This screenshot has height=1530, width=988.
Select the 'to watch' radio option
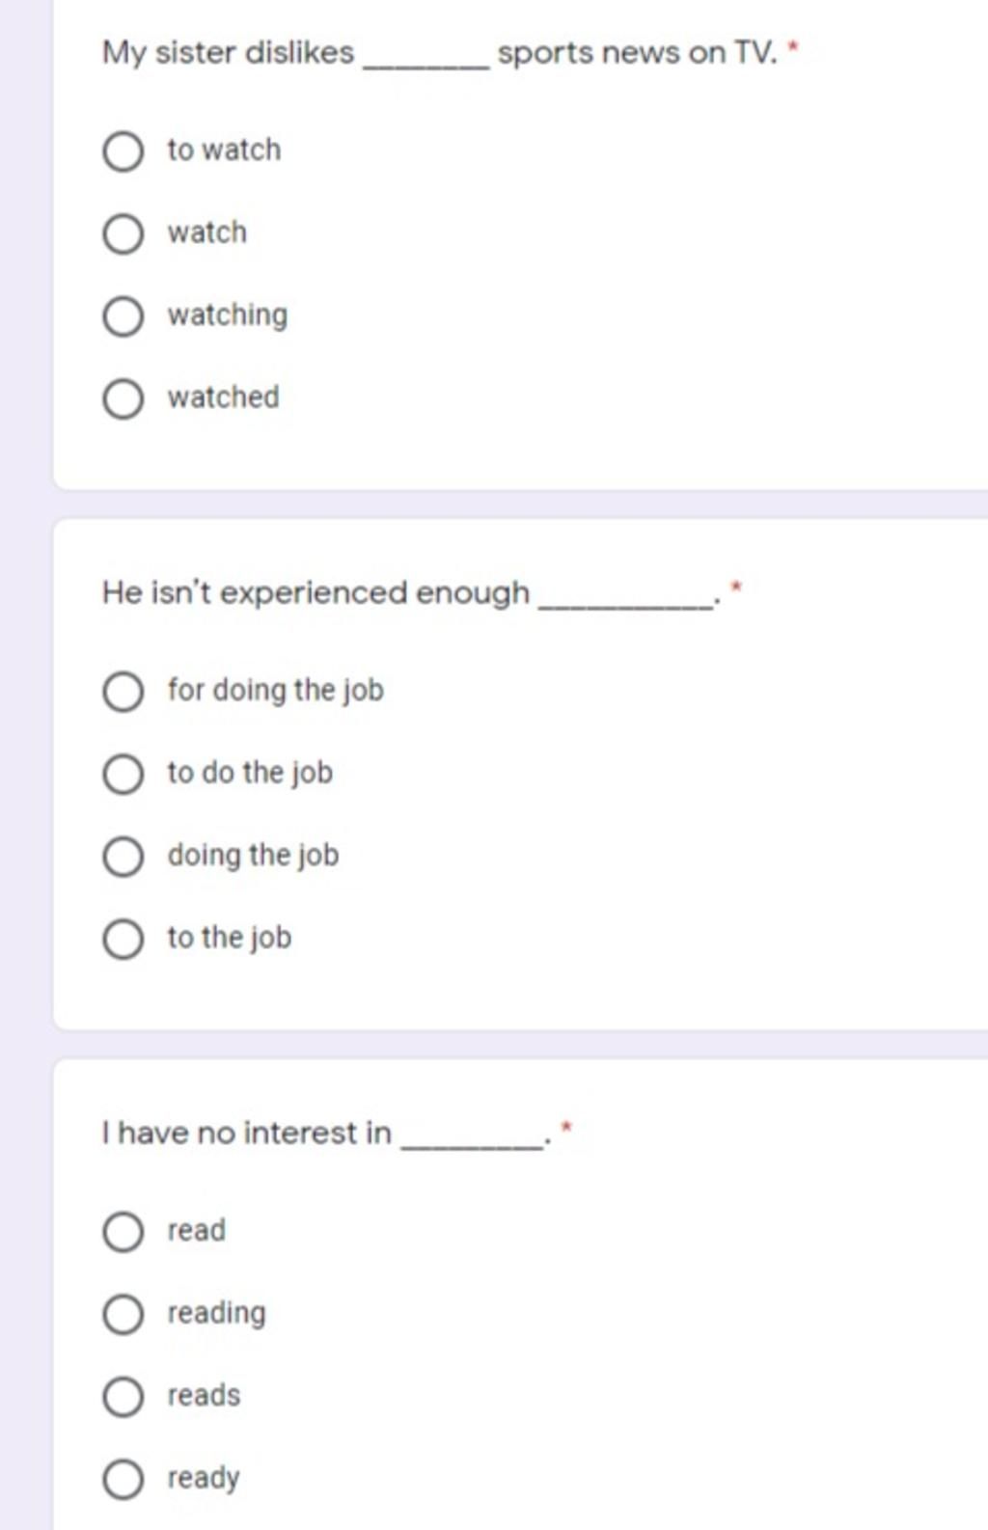point(123,151)
